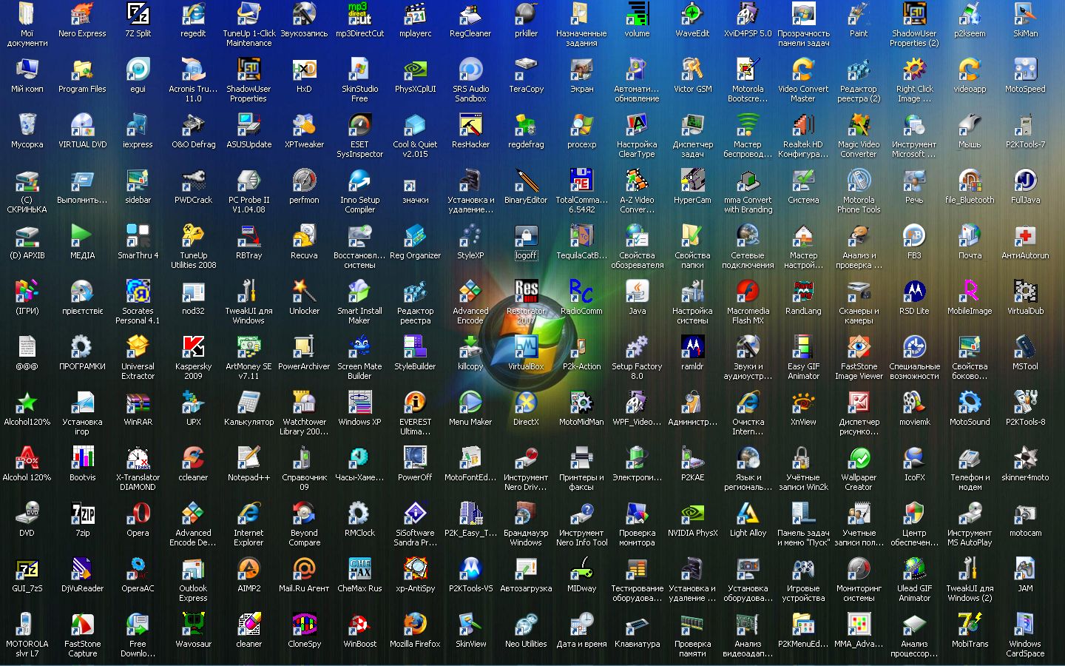1065x666 pixels.
Task: Select the SmarThru 4 icon
Action: (138, 235)
